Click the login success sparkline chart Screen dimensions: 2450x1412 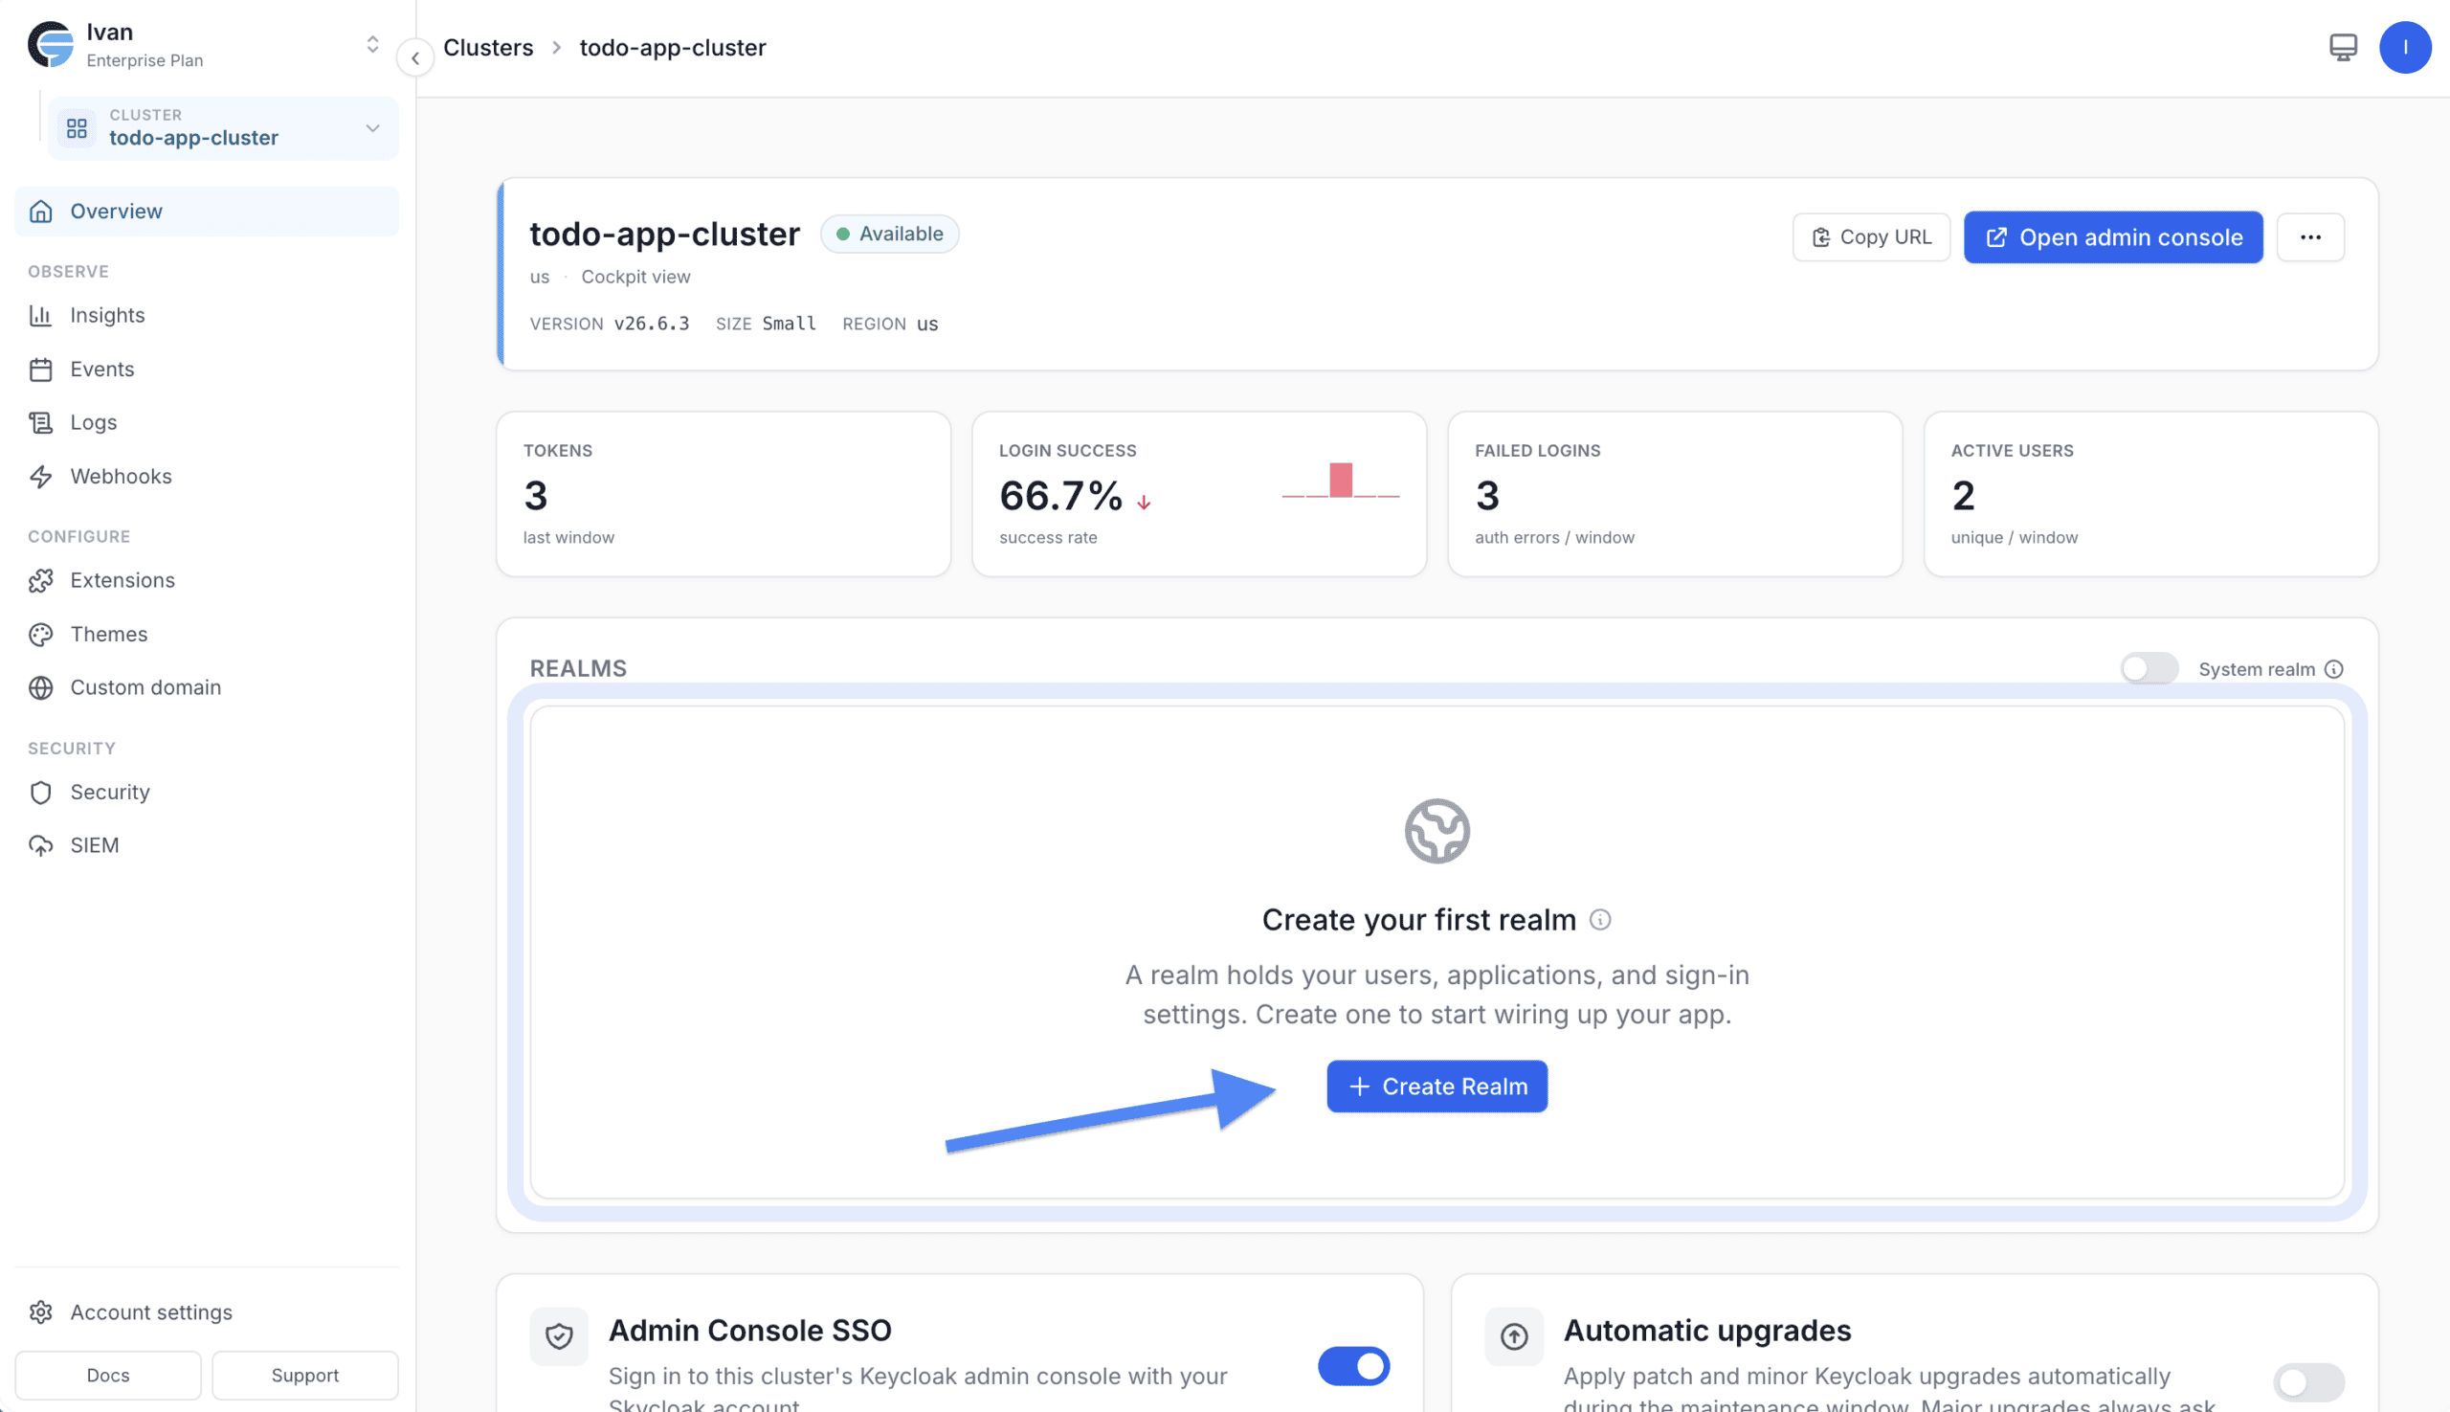tap(1340, 480)
